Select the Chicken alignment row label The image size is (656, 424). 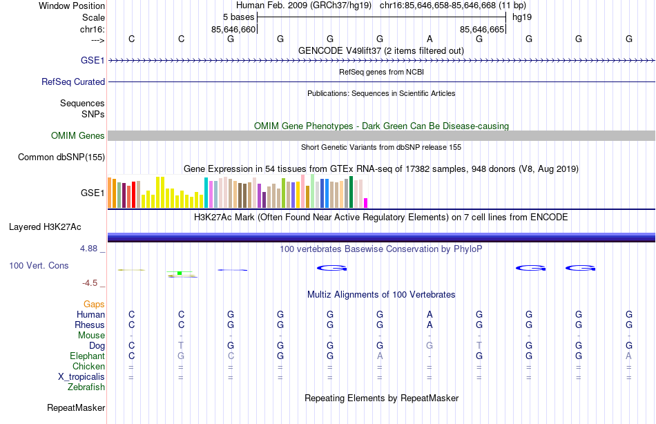(88, 366)
